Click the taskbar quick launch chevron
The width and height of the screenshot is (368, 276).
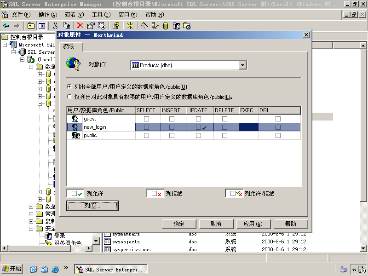tap(66, 268)
